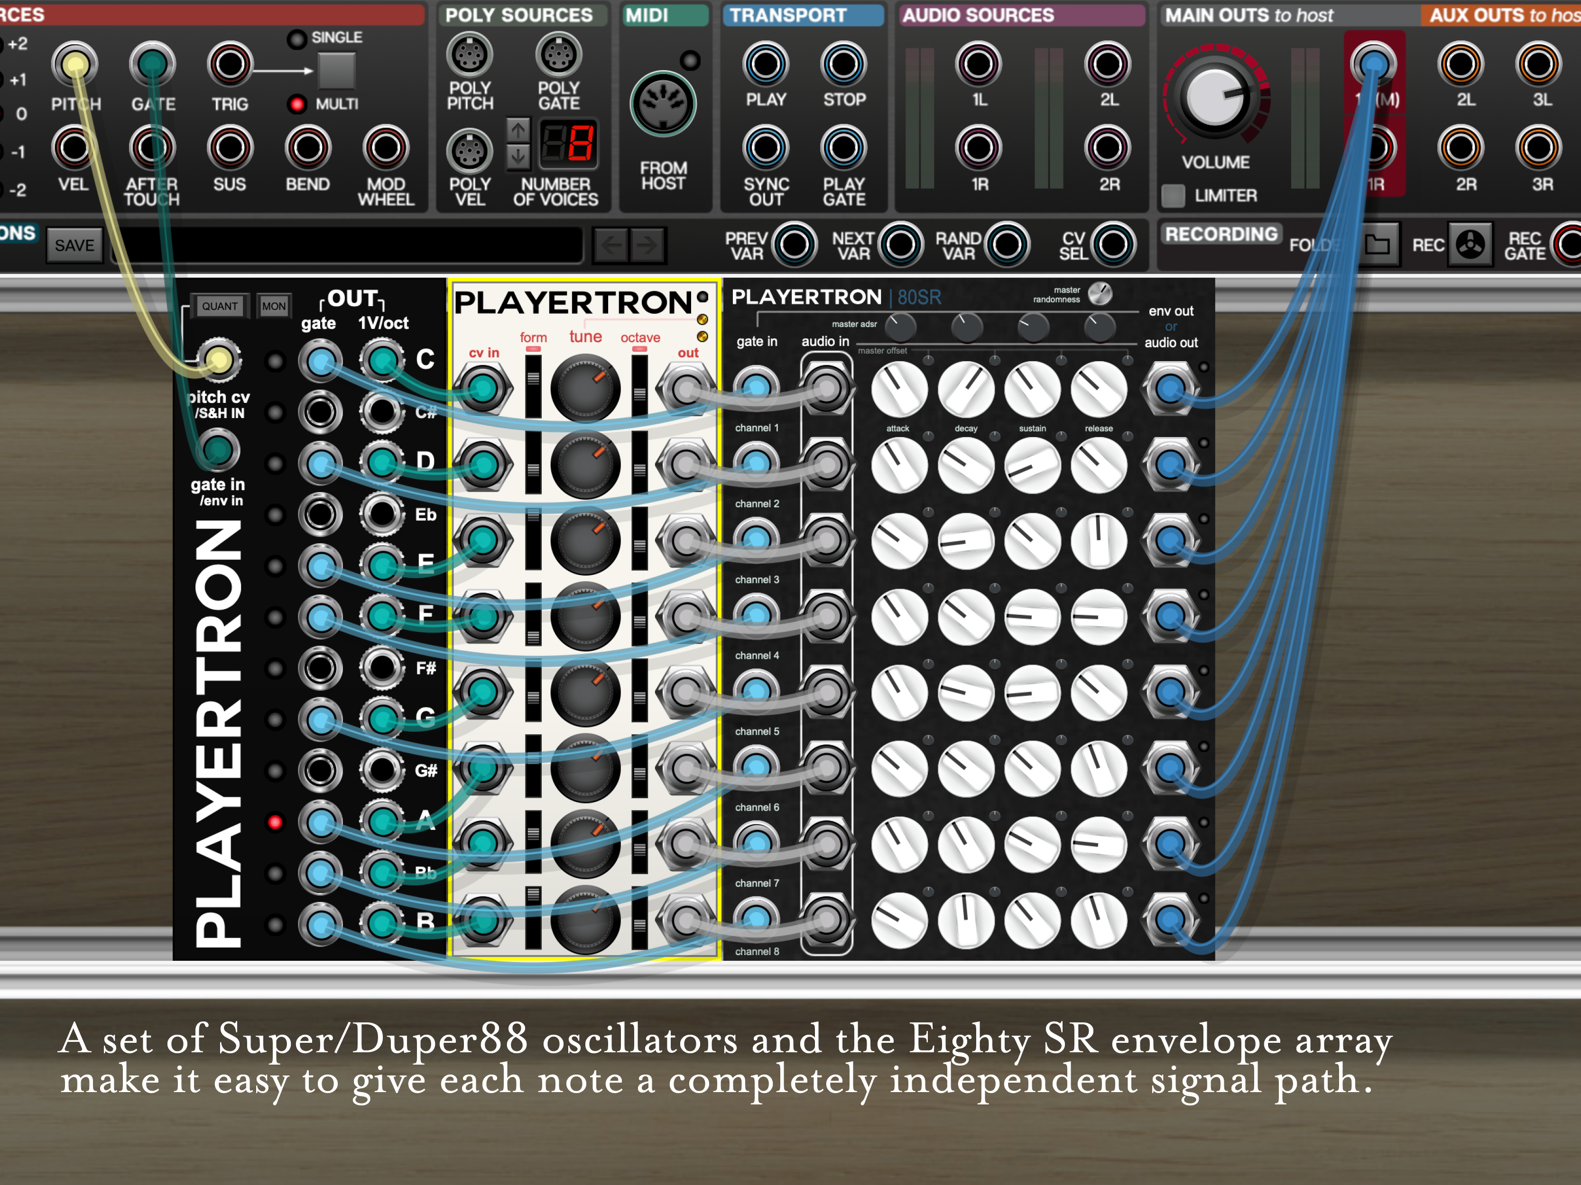
Task: Increase number of voices with up arrow
Action: 518,130
